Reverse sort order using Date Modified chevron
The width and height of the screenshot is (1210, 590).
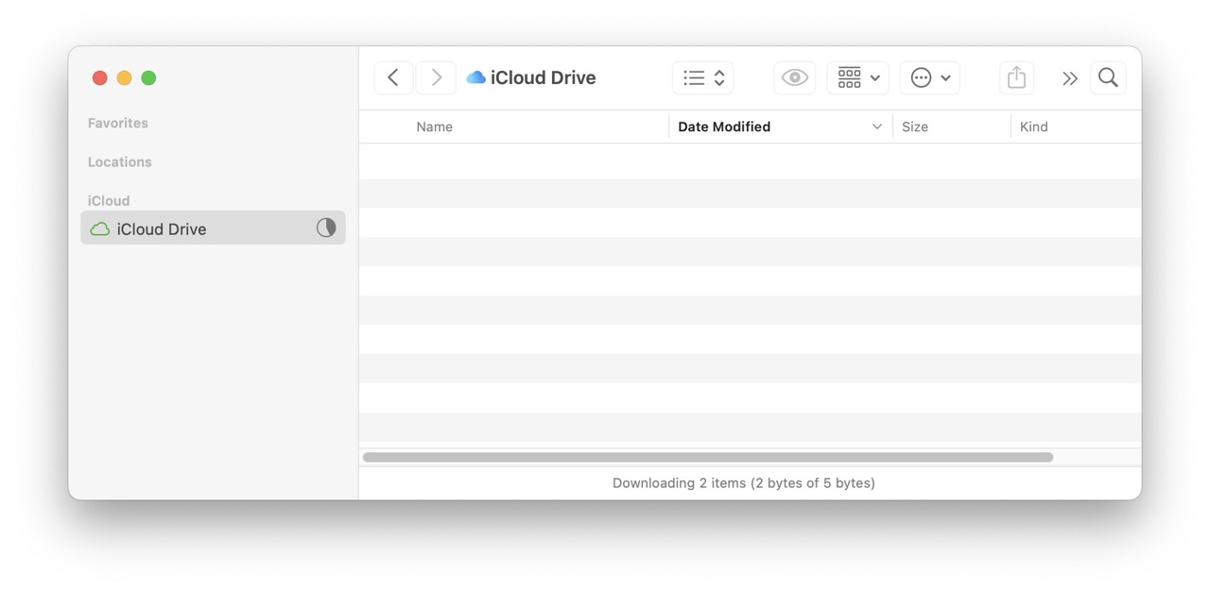[876, 126]
